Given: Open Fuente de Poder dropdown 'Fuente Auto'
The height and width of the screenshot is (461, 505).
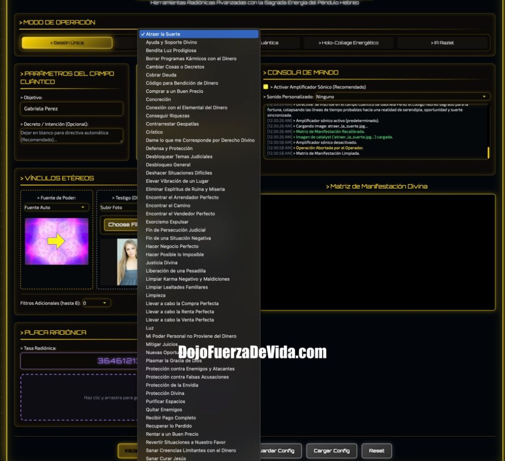Looking at the screenshot, I should click(x=56, y=208).
